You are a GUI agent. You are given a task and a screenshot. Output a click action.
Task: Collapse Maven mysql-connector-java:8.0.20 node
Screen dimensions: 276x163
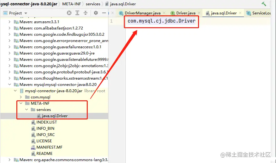(x=9, y=85)
